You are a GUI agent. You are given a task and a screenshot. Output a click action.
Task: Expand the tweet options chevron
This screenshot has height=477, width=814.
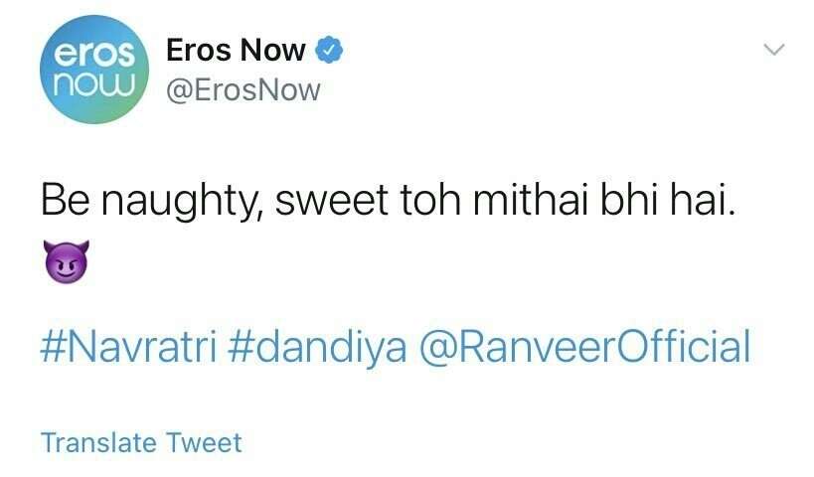[772, 48]
